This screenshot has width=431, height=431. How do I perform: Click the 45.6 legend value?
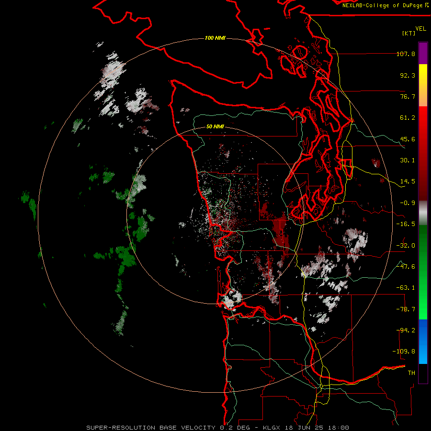pyautogui.click(x=408, y=139)
